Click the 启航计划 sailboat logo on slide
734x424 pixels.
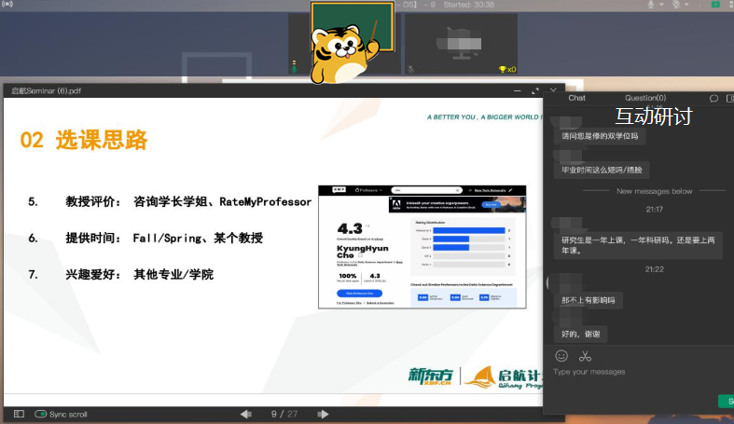[x=505, y=377]
